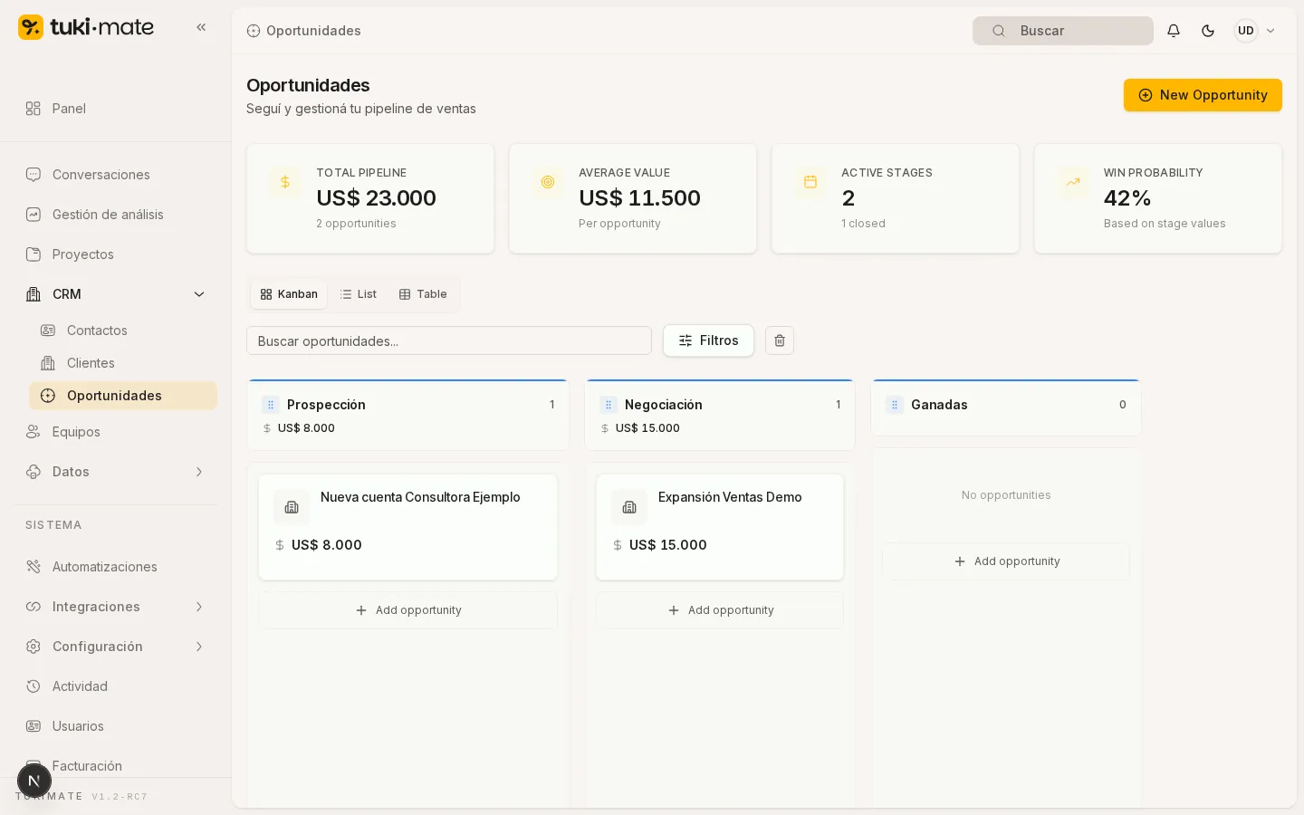1304x815 pixels.
Task: Click 'No opportunities' text in Ganadas
Action: tap(1006, 495)
